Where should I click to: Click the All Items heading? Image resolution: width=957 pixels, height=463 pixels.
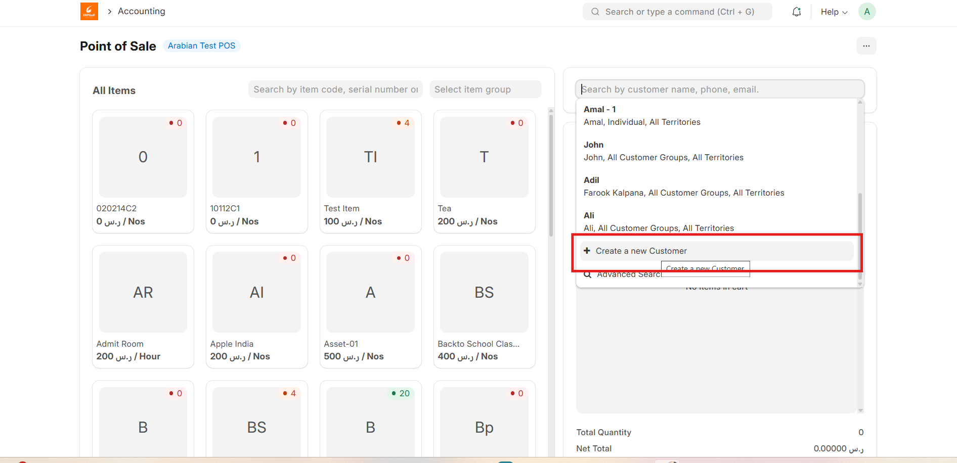pos(114,90)
